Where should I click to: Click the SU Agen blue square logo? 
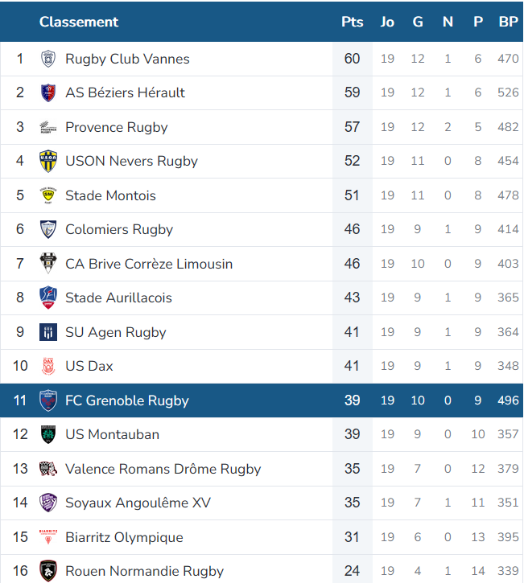[48, 332]
